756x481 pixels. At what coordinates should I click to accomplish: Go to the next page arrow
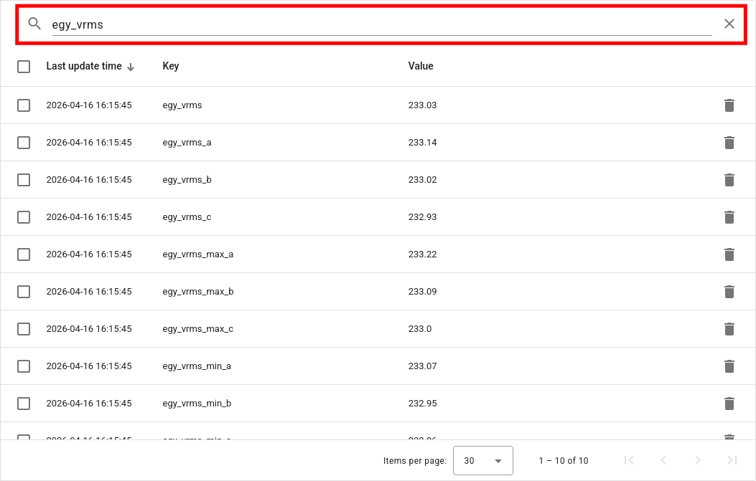[697, 461]
